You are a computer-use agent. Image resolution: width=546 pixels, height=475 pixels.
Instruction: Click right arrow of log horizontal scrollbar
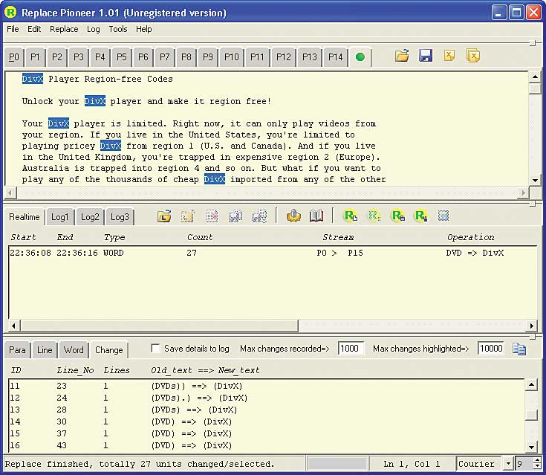[x=532, y=326]
